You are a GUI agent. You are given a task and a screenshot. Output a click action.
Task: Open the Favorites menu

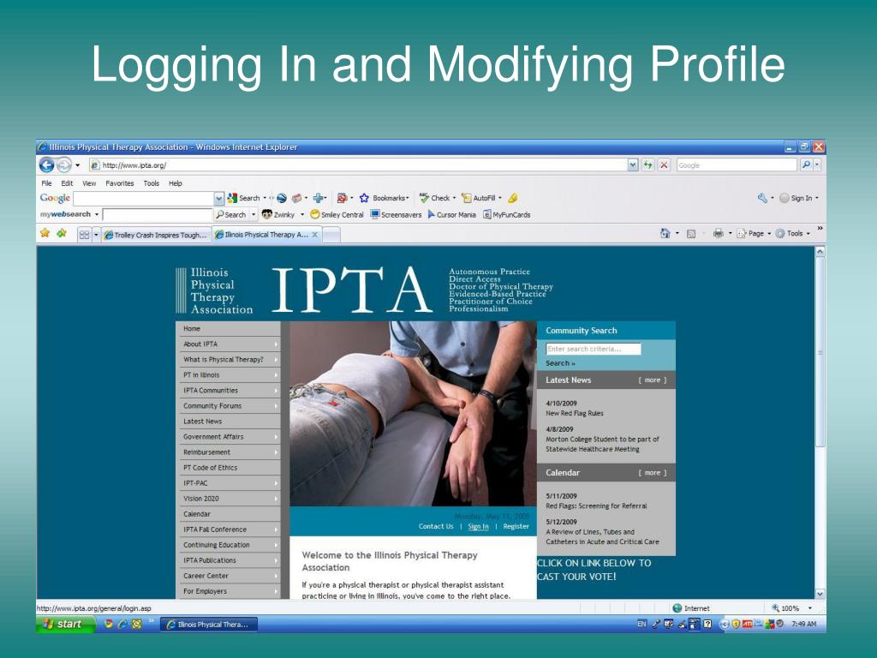tap(120, 183)
